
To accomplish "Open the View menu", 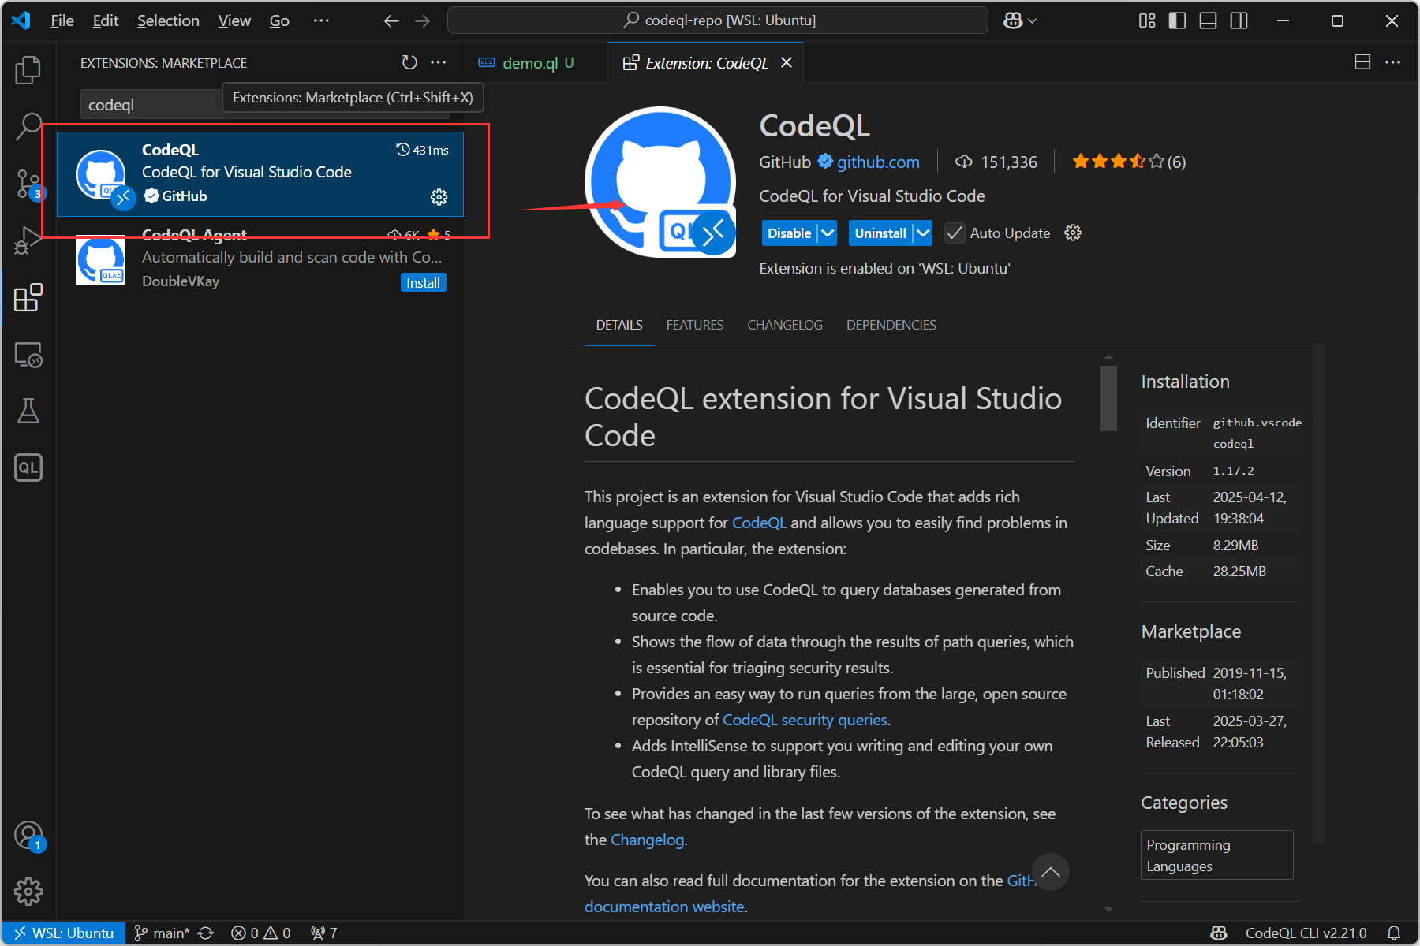I will pos(234,21).
